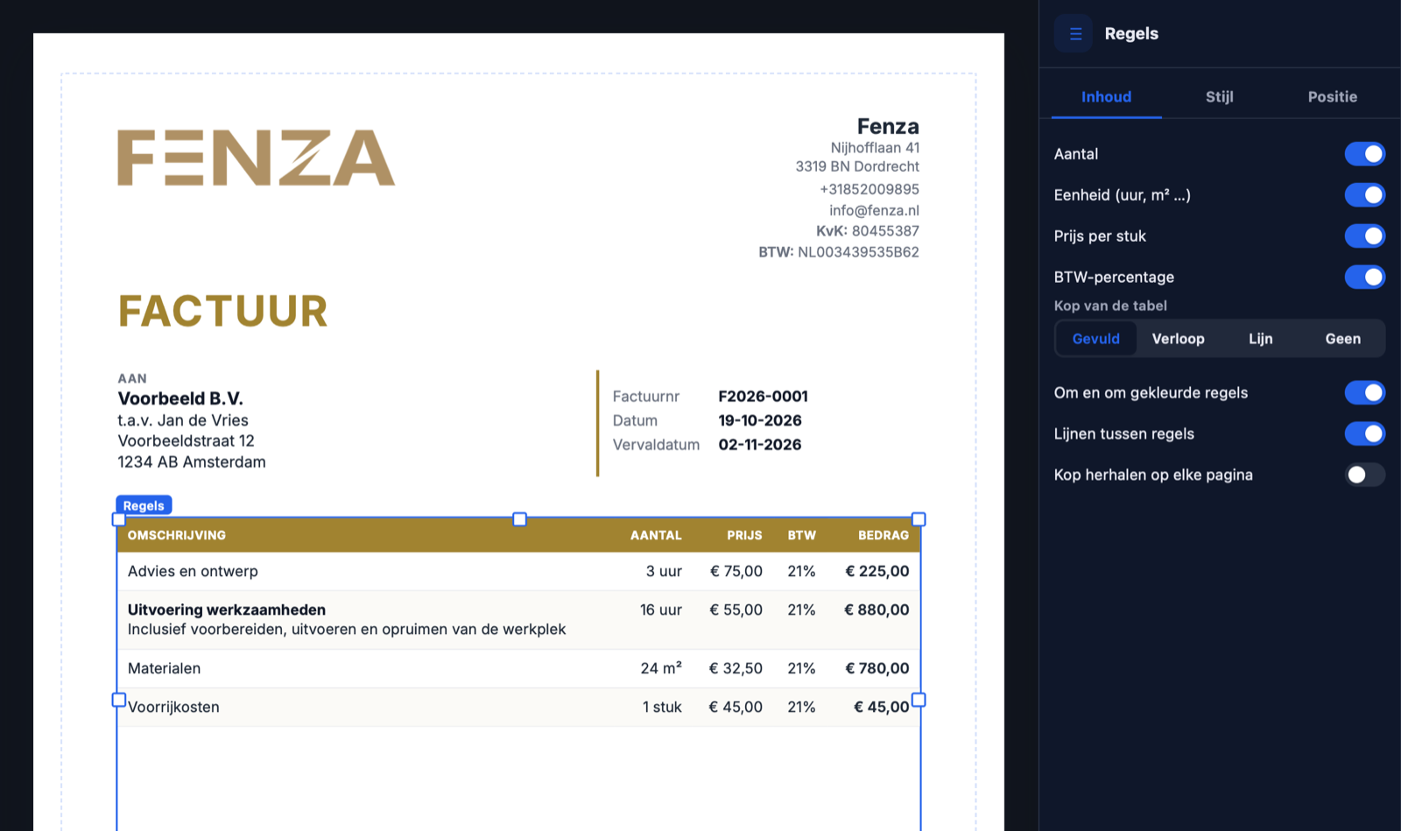Click the Materialen row description
This screenshot has width=1401, height=831.
[165, 668]
